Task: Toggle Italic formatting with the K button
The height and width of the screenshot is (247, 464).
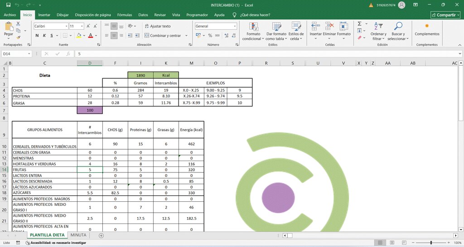Action: tap(44, 35)
